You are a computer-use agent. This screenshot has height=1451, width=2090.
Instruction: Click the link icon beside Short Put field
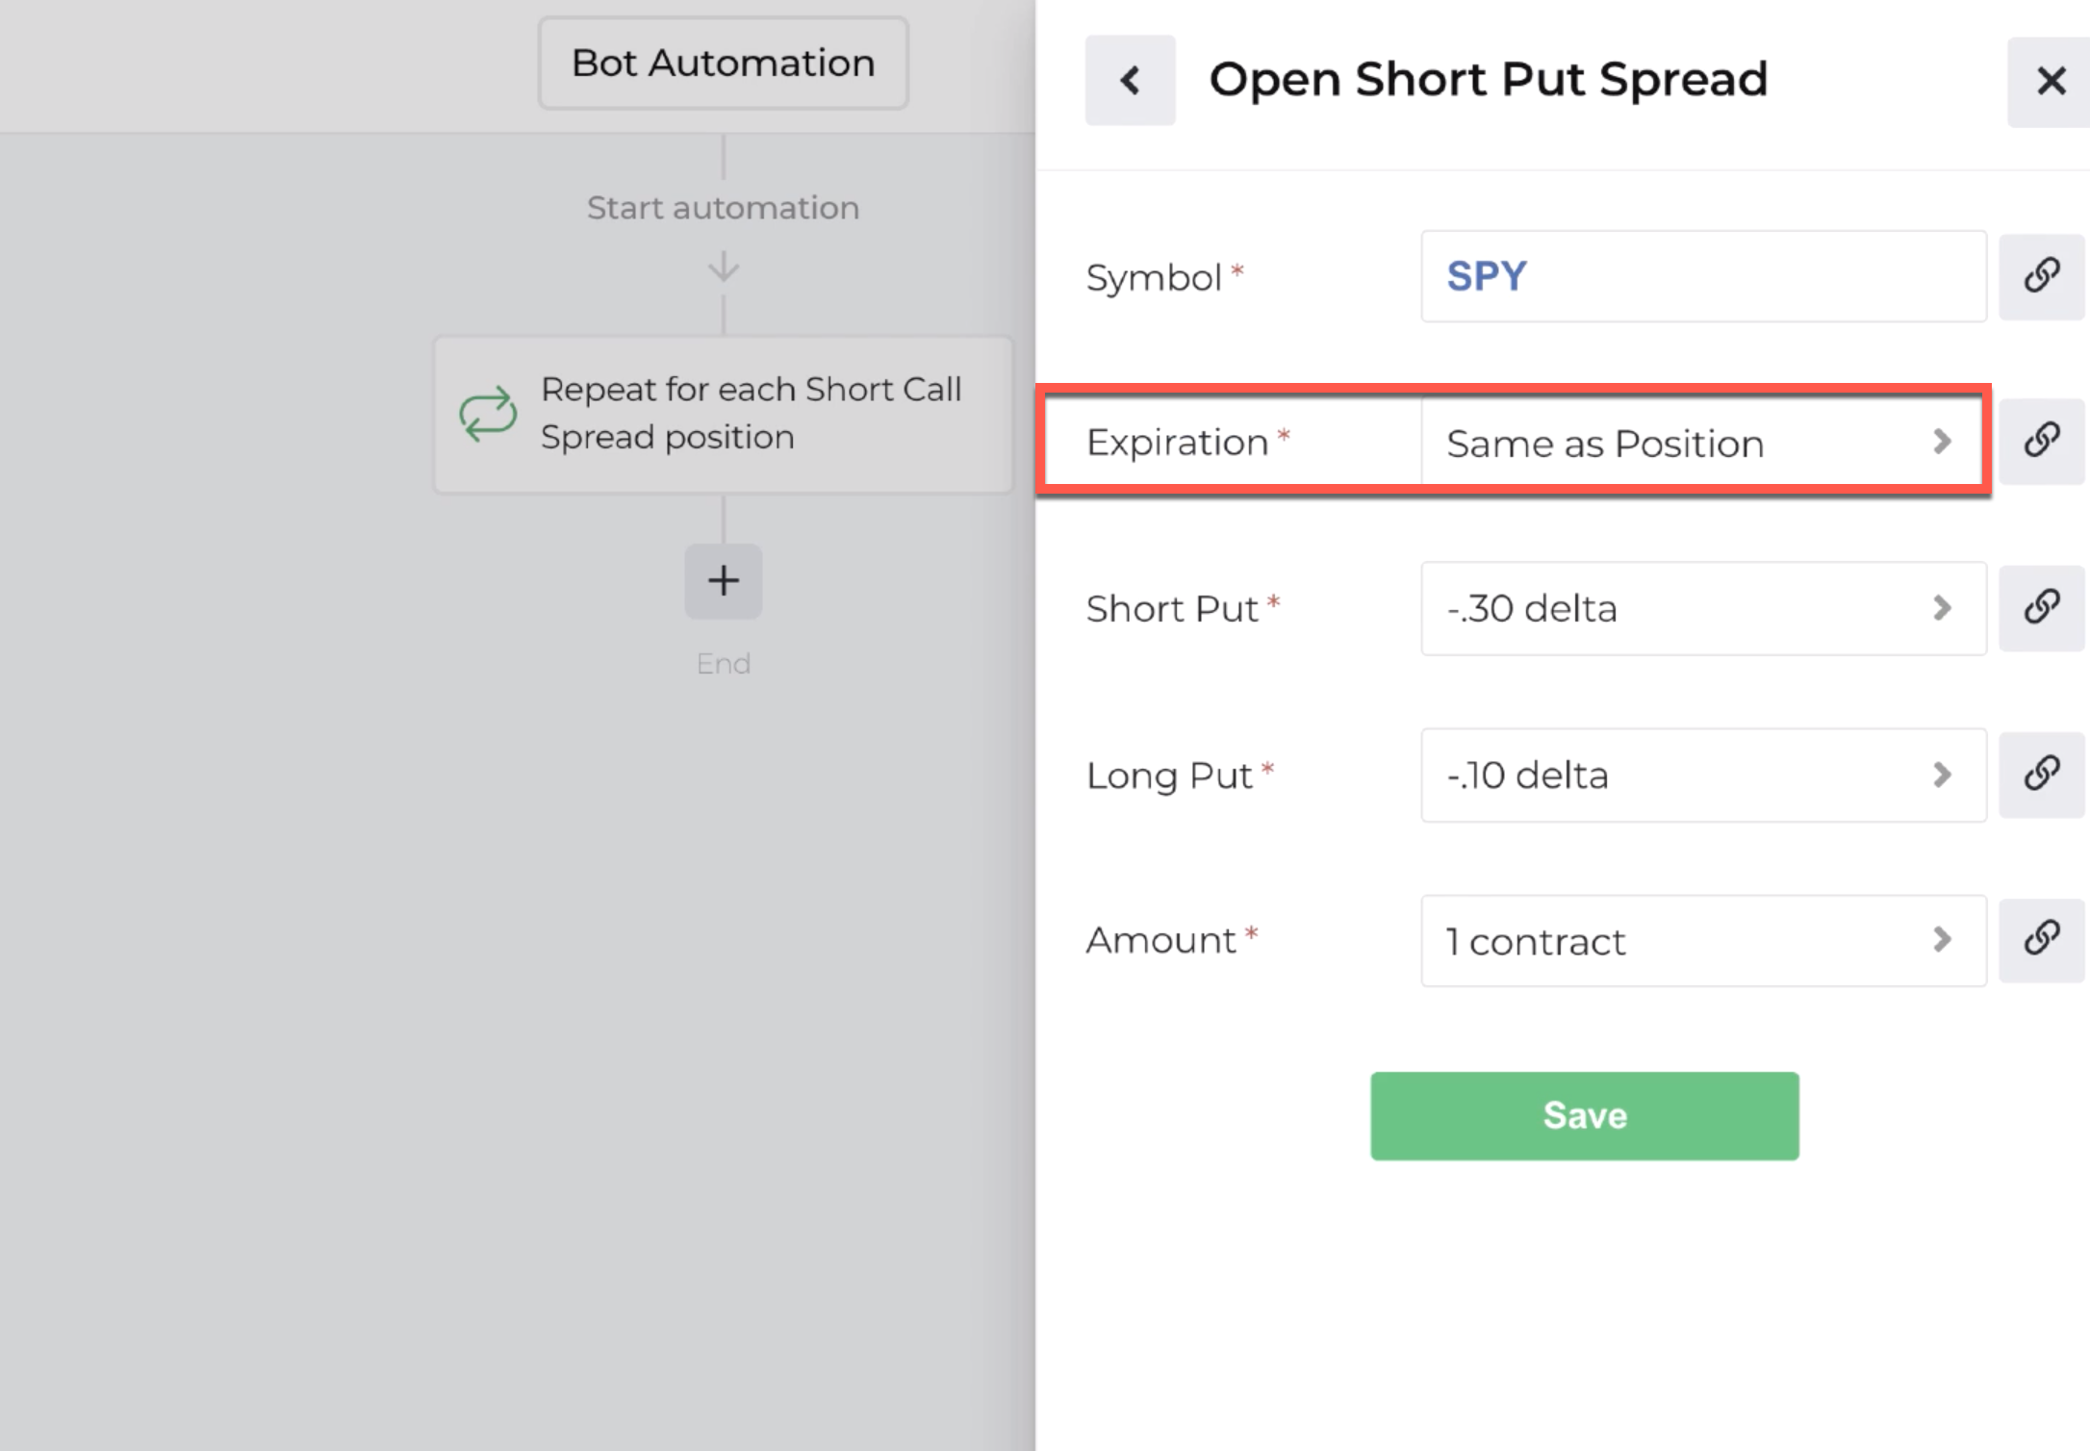pos(2041,608)
